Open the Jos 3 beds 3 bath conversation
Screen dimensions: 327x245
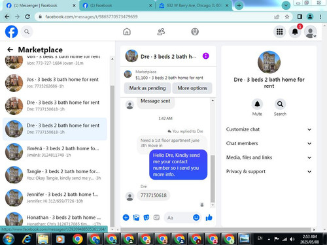(55, 83)
